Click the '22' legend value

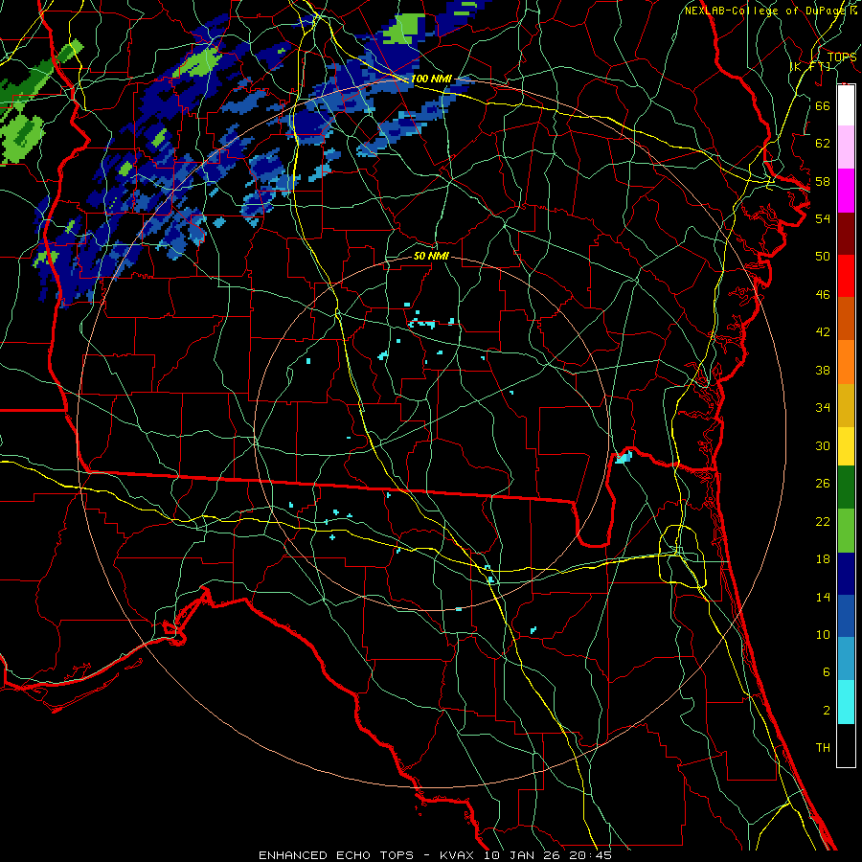tap(823, 521)
